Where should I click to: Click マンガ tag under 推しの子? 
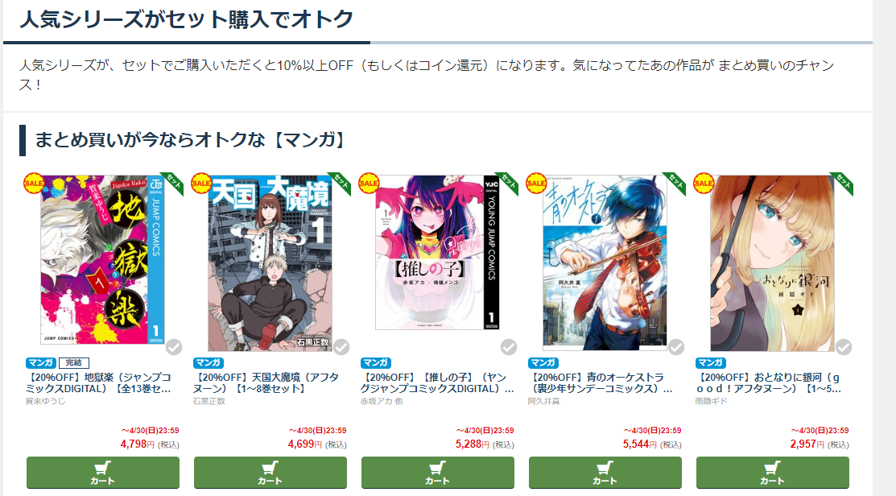[375, 363]
